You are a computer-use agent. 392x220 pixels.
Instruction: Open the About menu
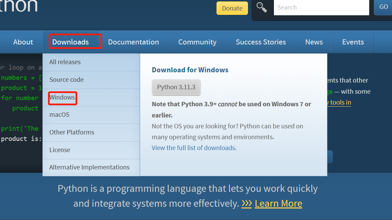23,42
